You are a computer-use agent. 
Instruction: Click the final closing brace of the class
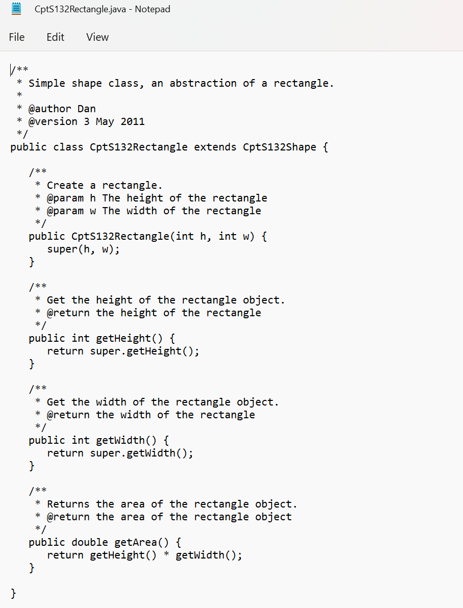pos(13,593)
